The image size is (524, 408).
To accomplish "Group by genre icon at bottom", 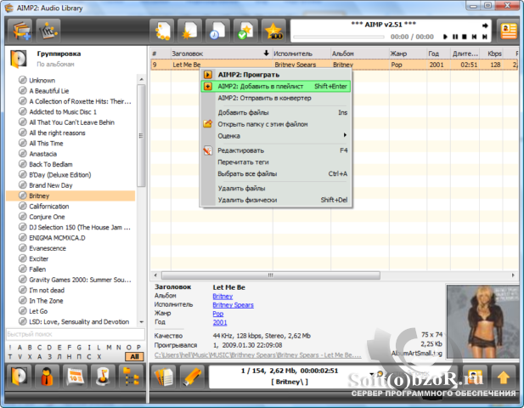I will pyautogui.click(x=103, y=377).
